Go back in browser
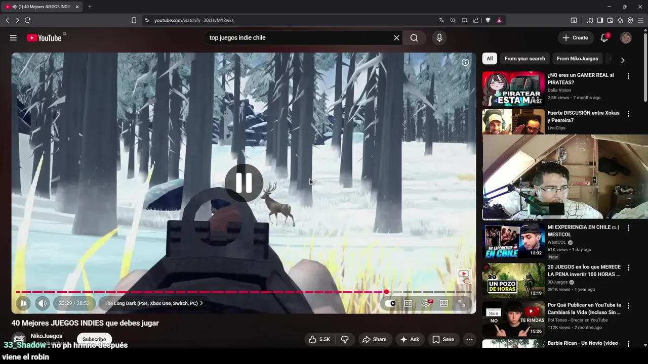648x364 pixels. click(x=7, y=20)
